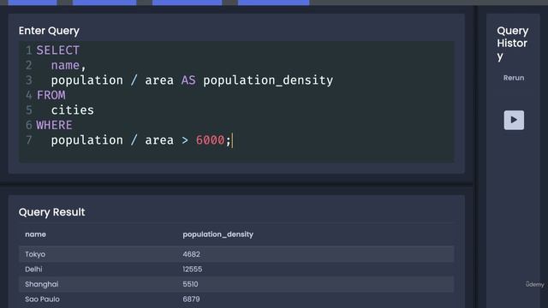The width and height of the screenshot is (548, 308).
Task: Place cursor on the WHERE keyword
Action: (54, 125)
